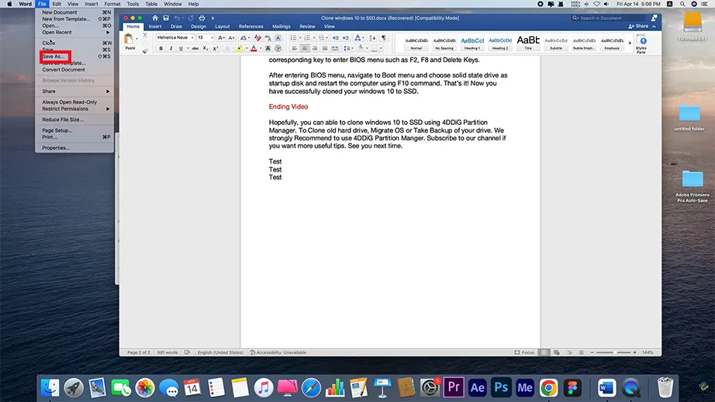Click the Print icon in title bar

[x=202, y=19]
